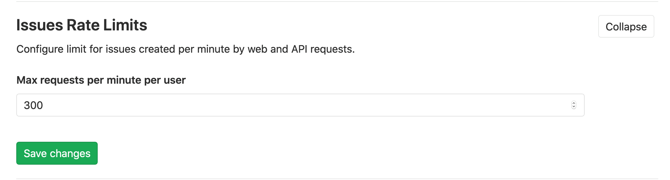Click the word "Collapse" in the section header
This screenshot has height=180, width=670.
point(626,27)
